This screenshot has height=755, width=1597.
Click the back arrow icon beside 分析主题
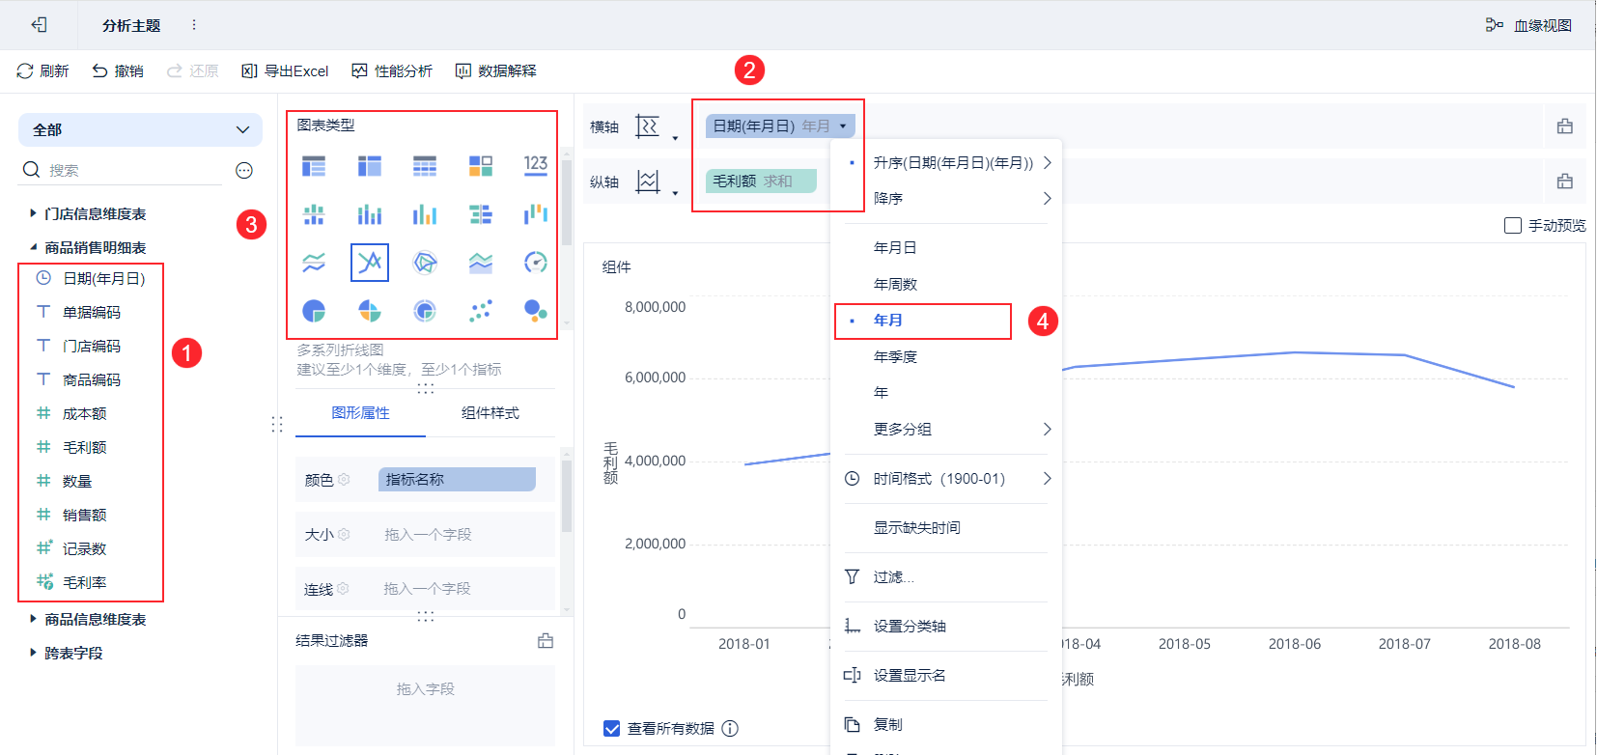coord(39,25)
